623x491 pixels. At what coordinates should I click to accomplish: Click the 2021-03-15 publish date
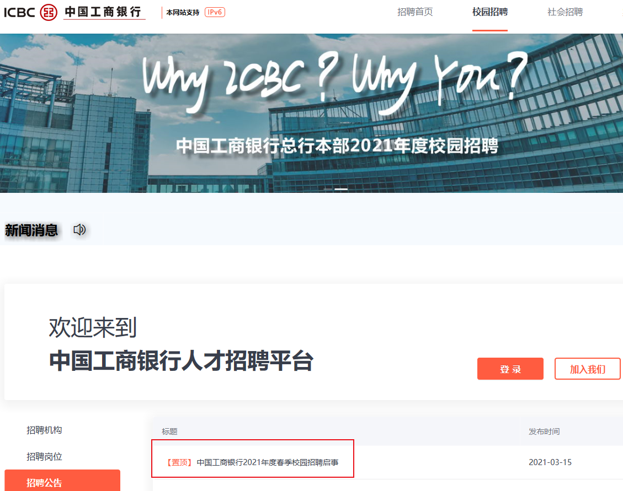click(x=550, y=462)
